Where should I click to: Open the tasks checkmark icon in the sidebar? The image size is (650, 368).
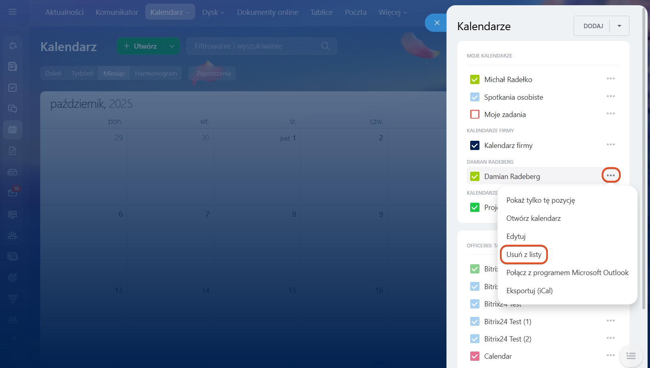pyautogui.click(x=12, y=88)
